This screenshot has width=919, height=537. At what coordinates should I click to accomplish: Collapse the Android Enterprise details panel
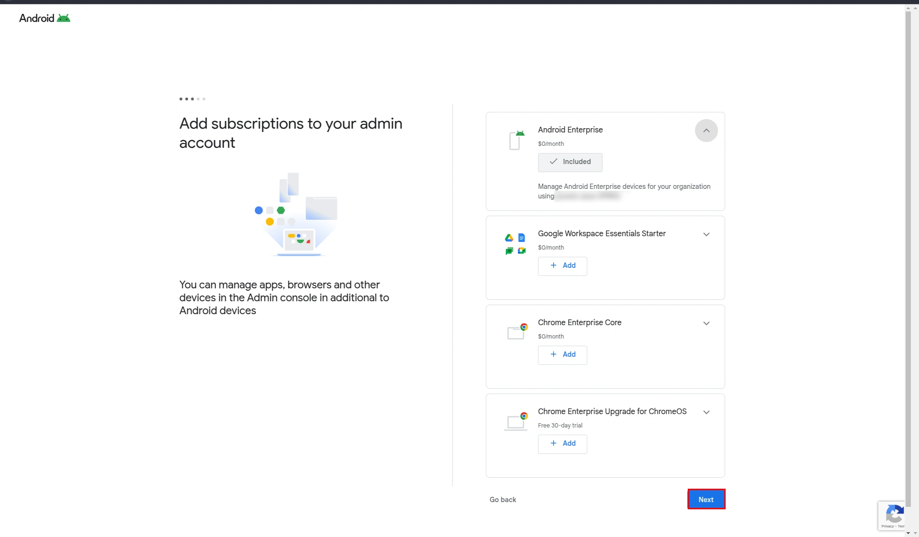coord(706,131)
